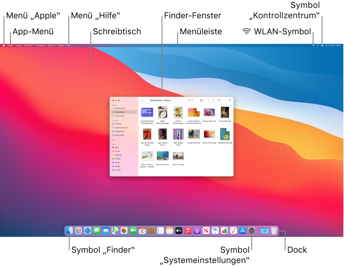
Task: Open the Kontrollzentrum icon
Action: 322,45
